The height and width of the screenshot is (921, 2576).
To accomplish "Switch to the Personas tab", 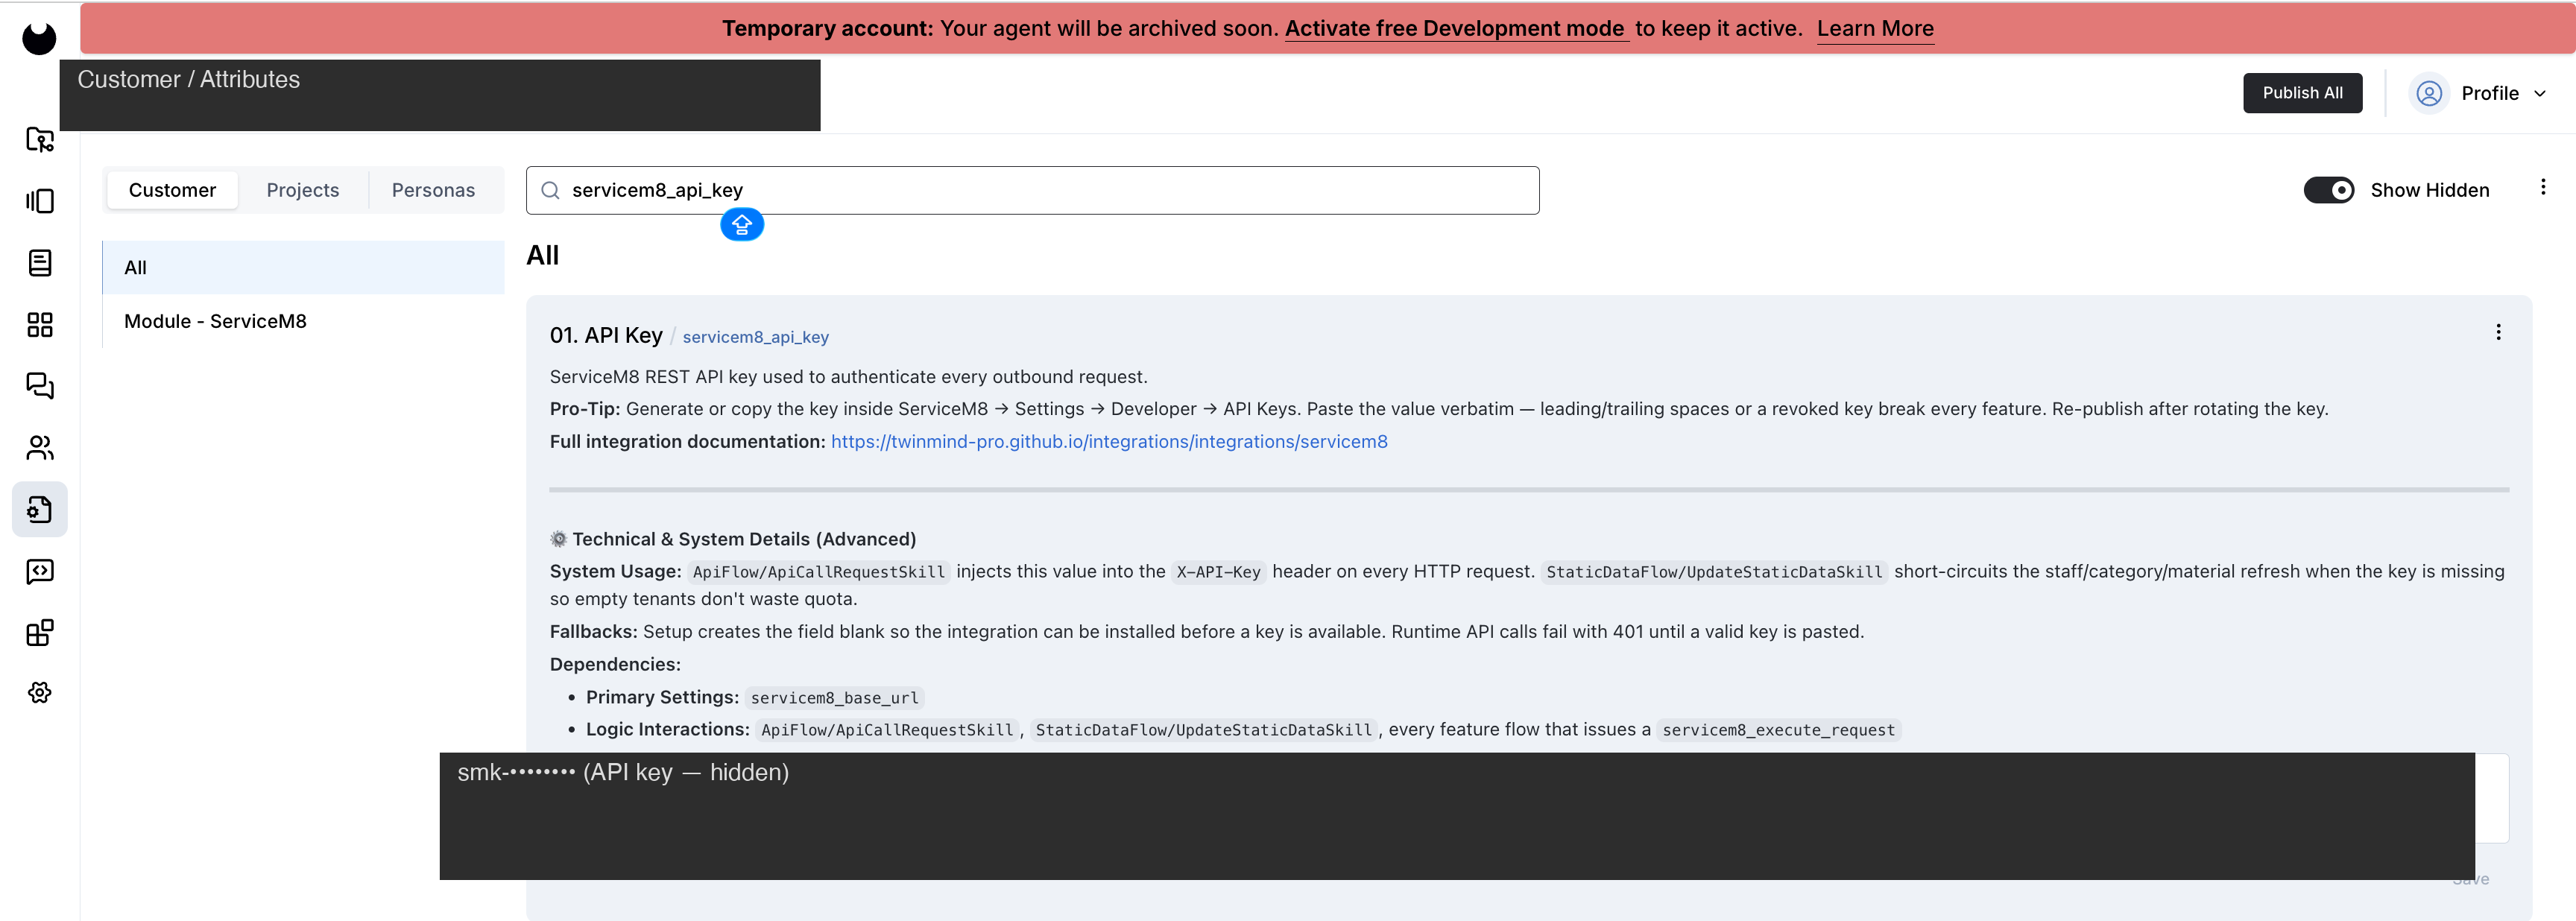I will [433, 190].
